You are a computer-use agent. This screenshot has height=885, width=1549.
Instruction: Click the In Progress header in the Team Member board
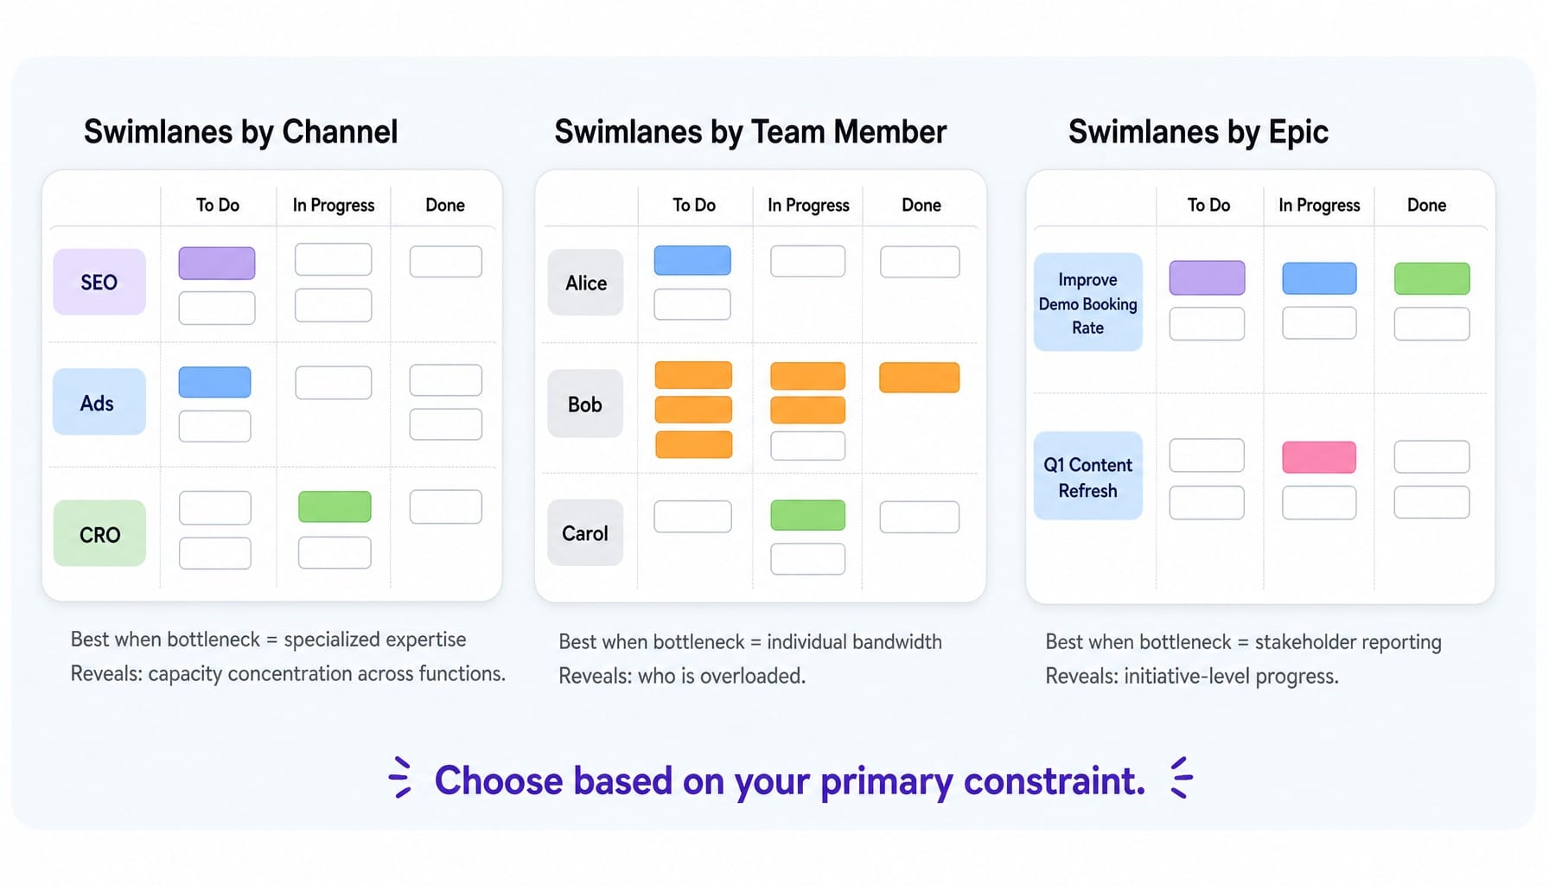click(x=808, y=206)
